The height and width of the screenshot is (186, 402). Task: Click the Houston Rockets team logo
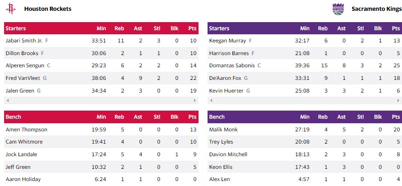pos(10,9)
